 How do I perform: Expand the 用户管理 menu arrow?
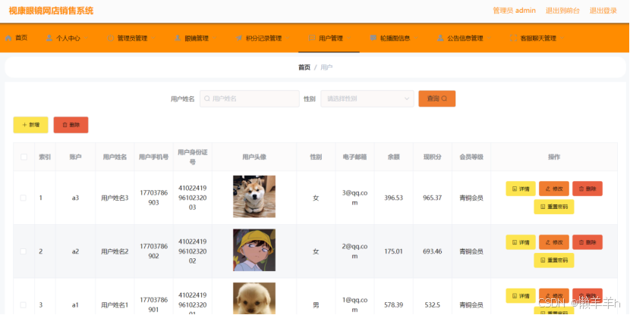(348, 38)
